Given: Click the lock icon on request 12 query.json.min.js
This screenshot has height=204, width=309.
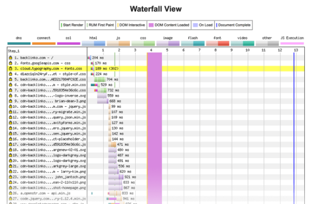Looking at the screenshot, I should (x=11, y=117).
